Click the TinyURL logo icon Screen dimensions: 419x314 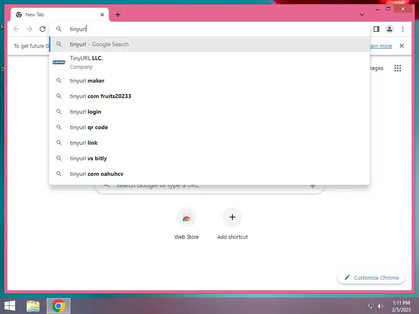(59, 63)
